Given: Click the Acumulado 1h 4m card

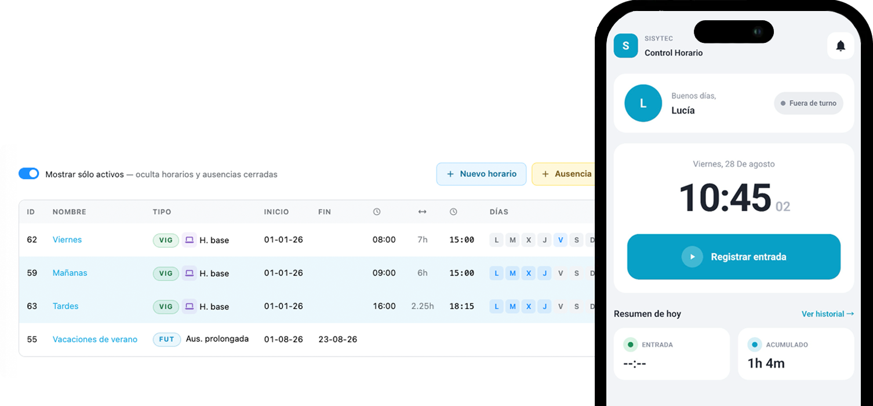Looking at the screenshot, I should (796, 354).
